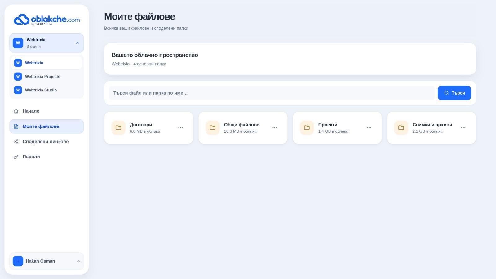Select the Webtrixia team in list
Viewport: 496px width, 279px height.
(x=46, y=63)
